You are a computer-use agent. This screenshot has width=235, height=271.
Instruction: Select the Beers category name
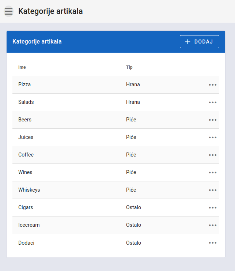coord(25,120)
